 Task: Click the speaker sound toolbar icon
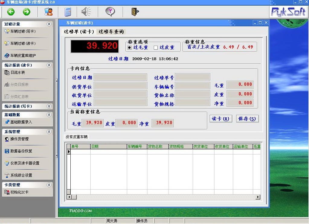click(x=86, y=12)
